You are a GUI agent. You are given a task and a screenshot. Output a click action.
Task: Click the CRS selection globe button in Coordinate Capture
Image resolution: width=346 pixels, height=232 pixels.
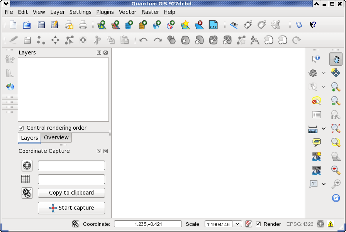tap(27, 165)
